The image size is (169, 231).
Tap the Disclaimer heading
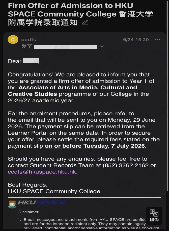(29, 212)
